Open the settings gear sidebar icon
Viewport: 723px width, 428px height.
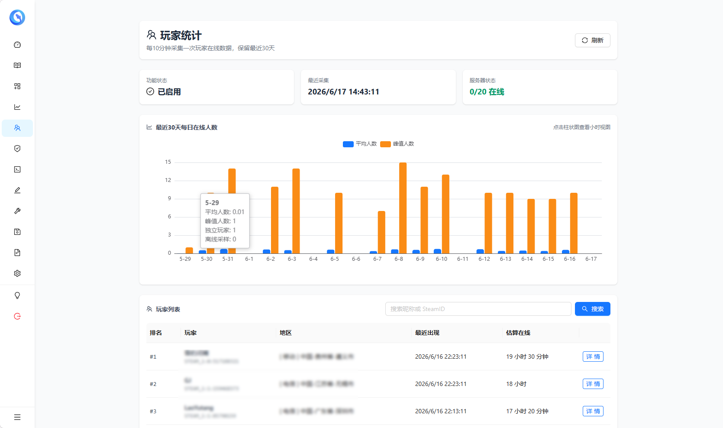[x=17, y=273]
